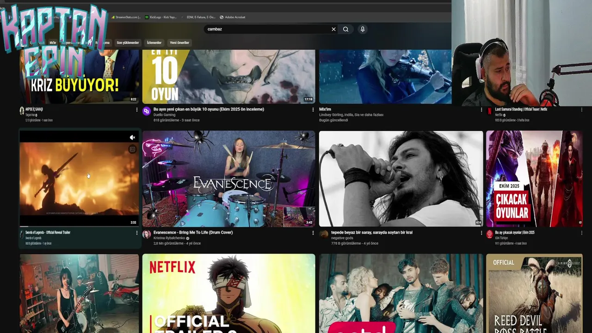Open options menu for Duello Gaming 10 oyun video

click(313, 110)
